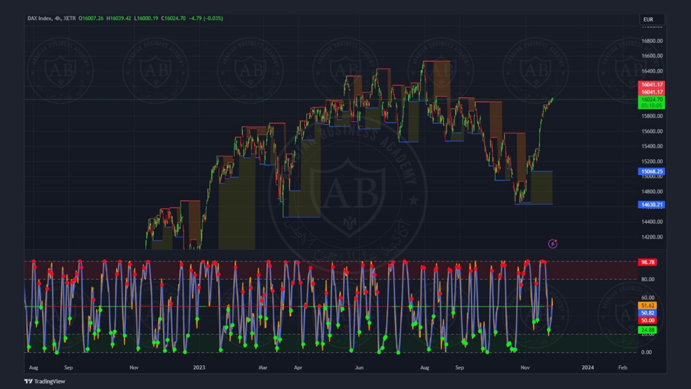Click the green 24.88 oscillator value label
The width and height of the screenshot is (691, 389).
pyautogui.click(x=647, y=330)
